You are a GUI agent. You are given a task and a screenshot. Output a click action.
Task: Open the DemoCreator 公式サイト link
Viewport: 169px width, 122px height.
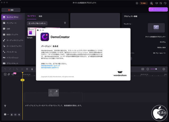point(50,68)
